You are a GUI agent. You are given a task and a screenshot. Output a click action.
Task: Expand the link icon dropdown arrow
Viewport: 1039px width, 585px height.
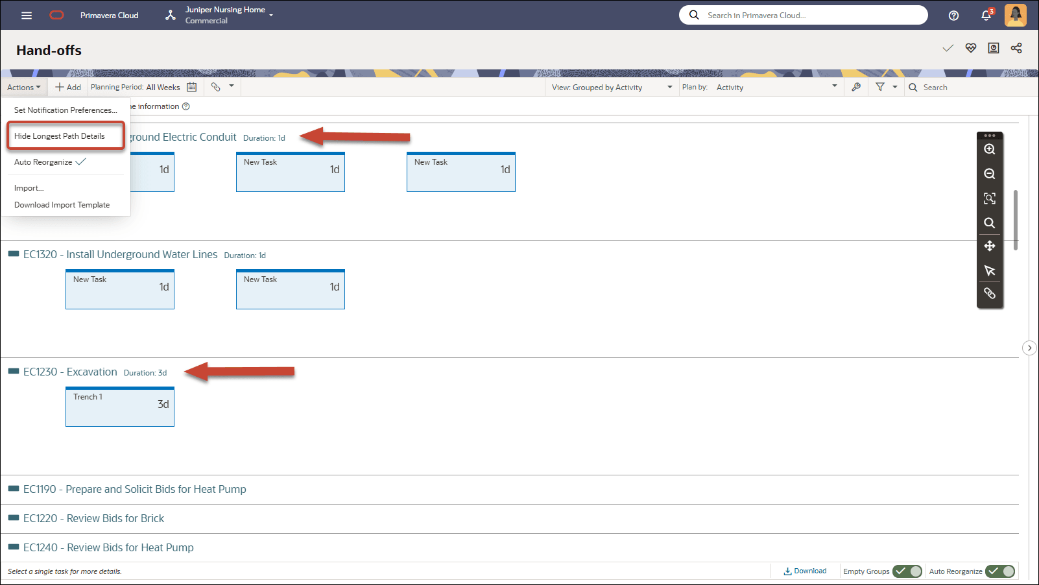232,86
